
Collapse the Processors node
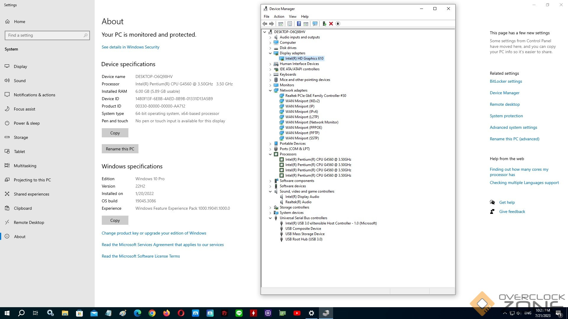pos(270,154)
